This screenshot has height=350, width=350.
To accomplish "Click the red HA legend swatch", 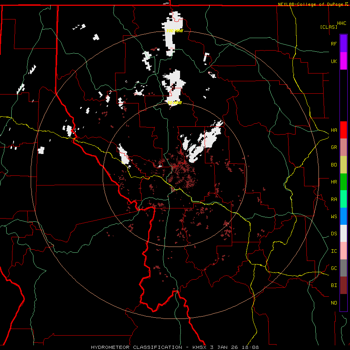I will 343,130.
